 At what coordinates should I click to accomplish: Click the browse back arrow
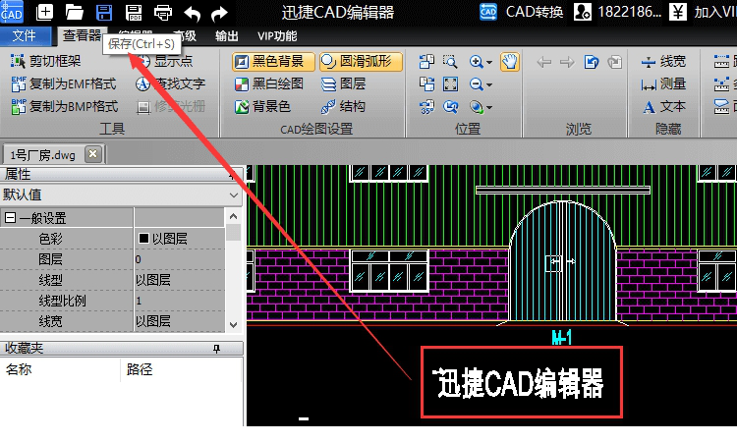543,62
